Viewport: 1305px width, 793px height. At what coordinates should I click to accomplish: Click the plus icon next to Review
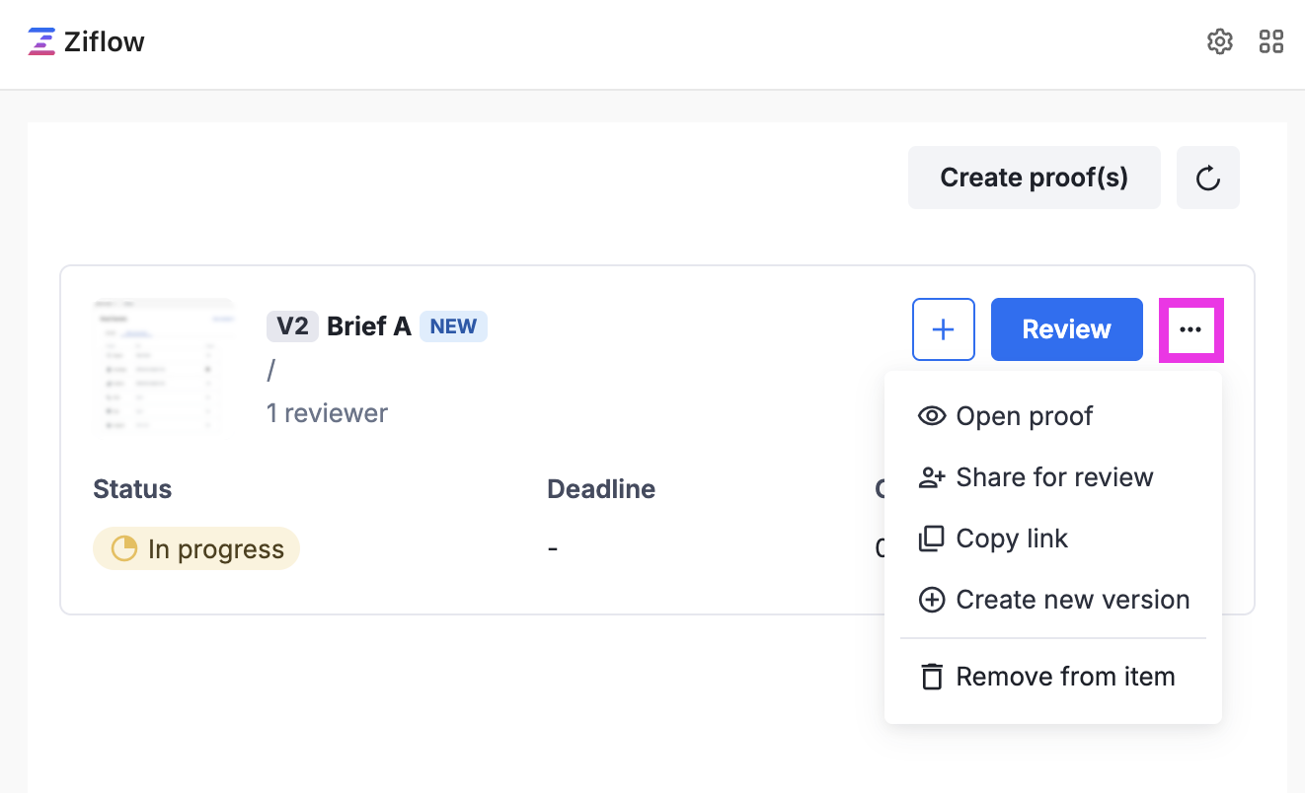click(x=944, y=329)
